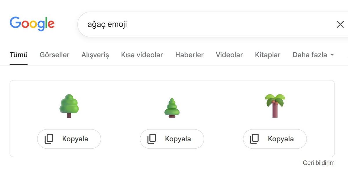Select the Kitaplar tab
The width and height of the screenshot is (348, 181).
tap(267, 55)
